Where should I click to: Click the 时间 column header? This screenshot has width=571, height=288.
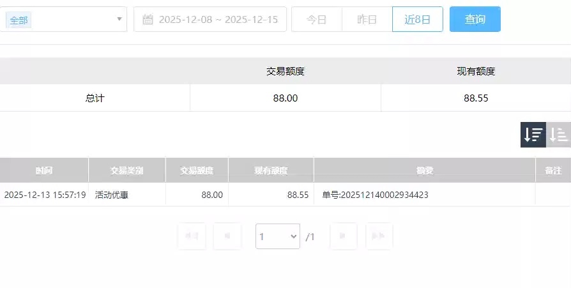click(44, 171)
